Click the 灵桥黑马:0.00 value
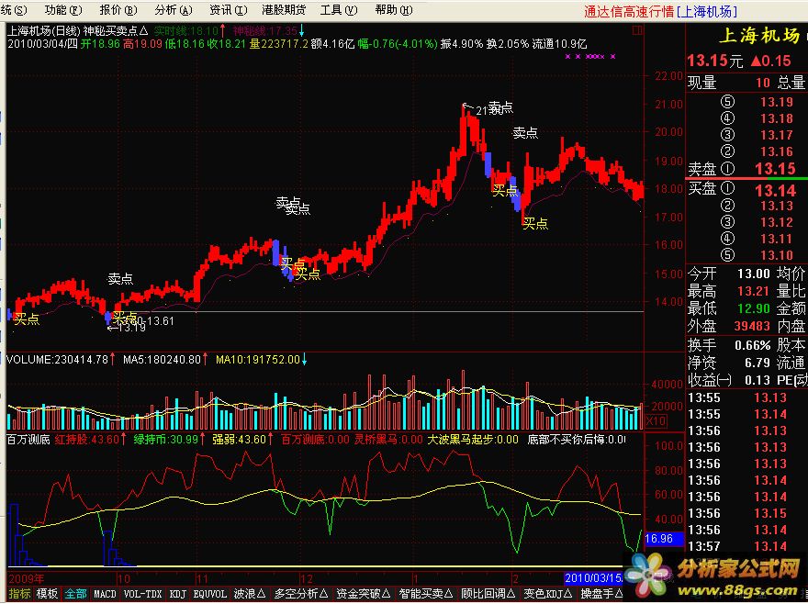 coord(387,440)
